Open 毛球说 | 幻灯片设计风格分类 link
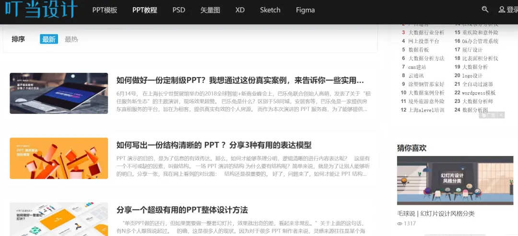The height and width of the screenshot is (236, 518). pyautogui.click(x=436, y=214)
